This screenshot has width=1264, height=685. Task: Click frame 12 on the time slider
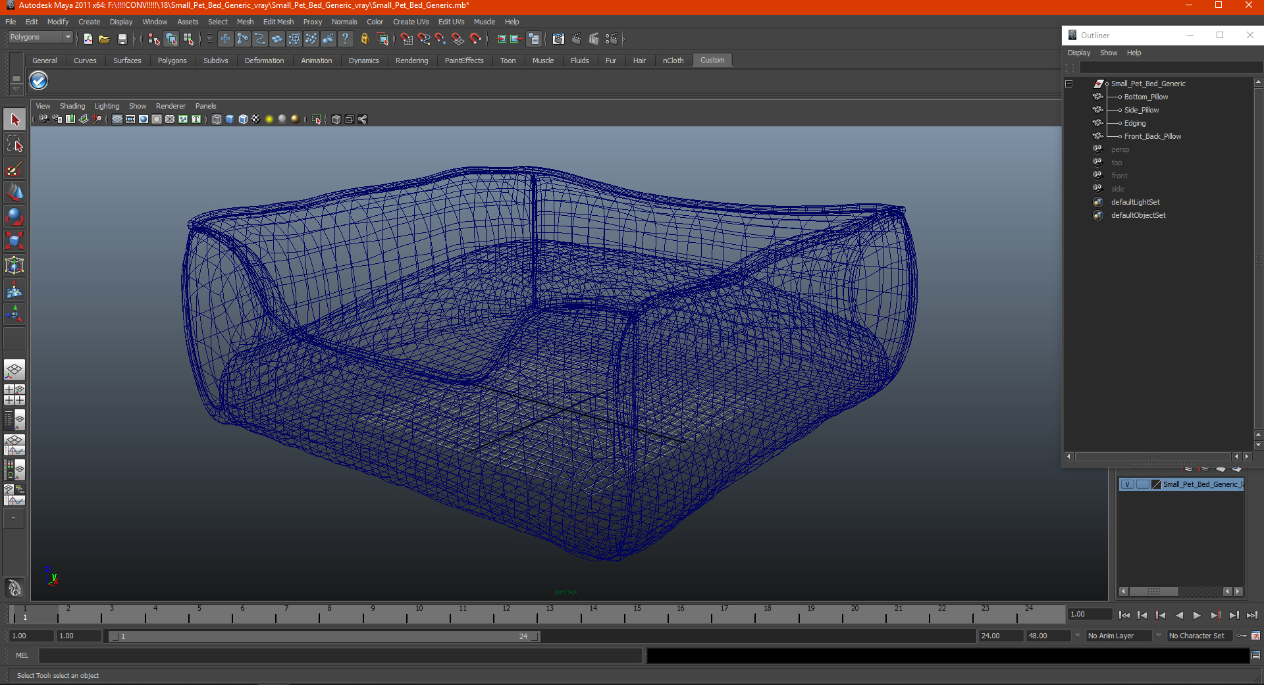pyautogui.click(x=506, y=614)
